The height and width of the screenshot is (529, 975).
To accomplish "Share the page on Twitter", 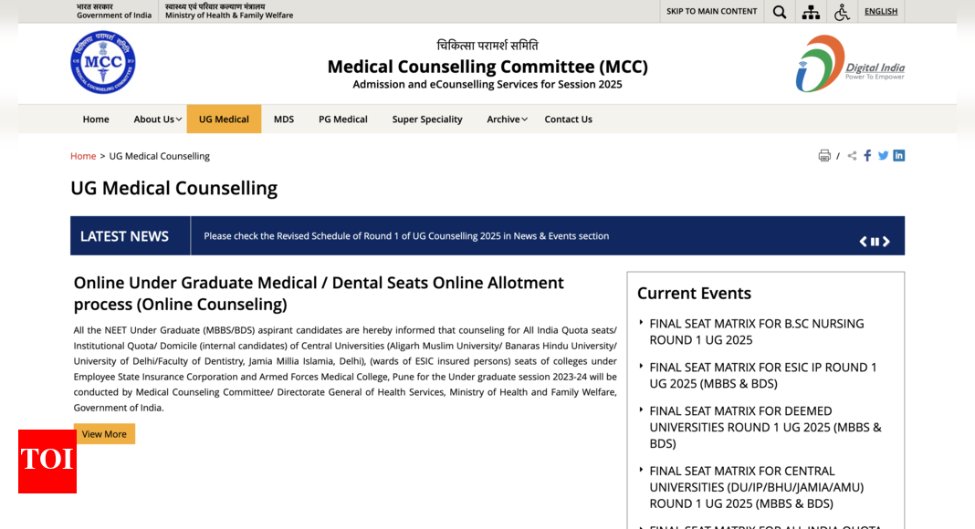I will tap(883, 156).
